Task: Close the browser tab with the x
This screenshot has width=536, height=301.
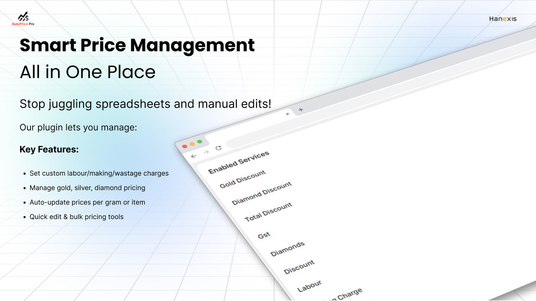Action: click(x=287, y=114)
